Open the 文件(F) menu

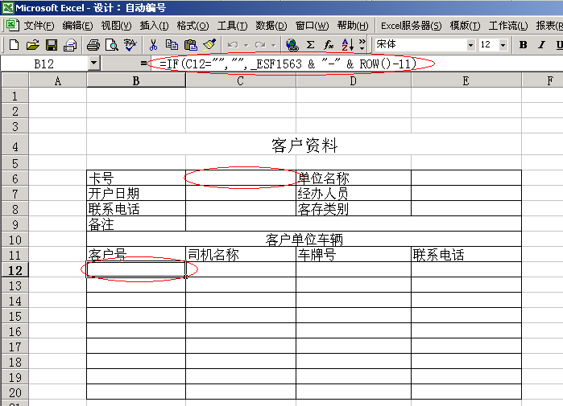(39, 26)
